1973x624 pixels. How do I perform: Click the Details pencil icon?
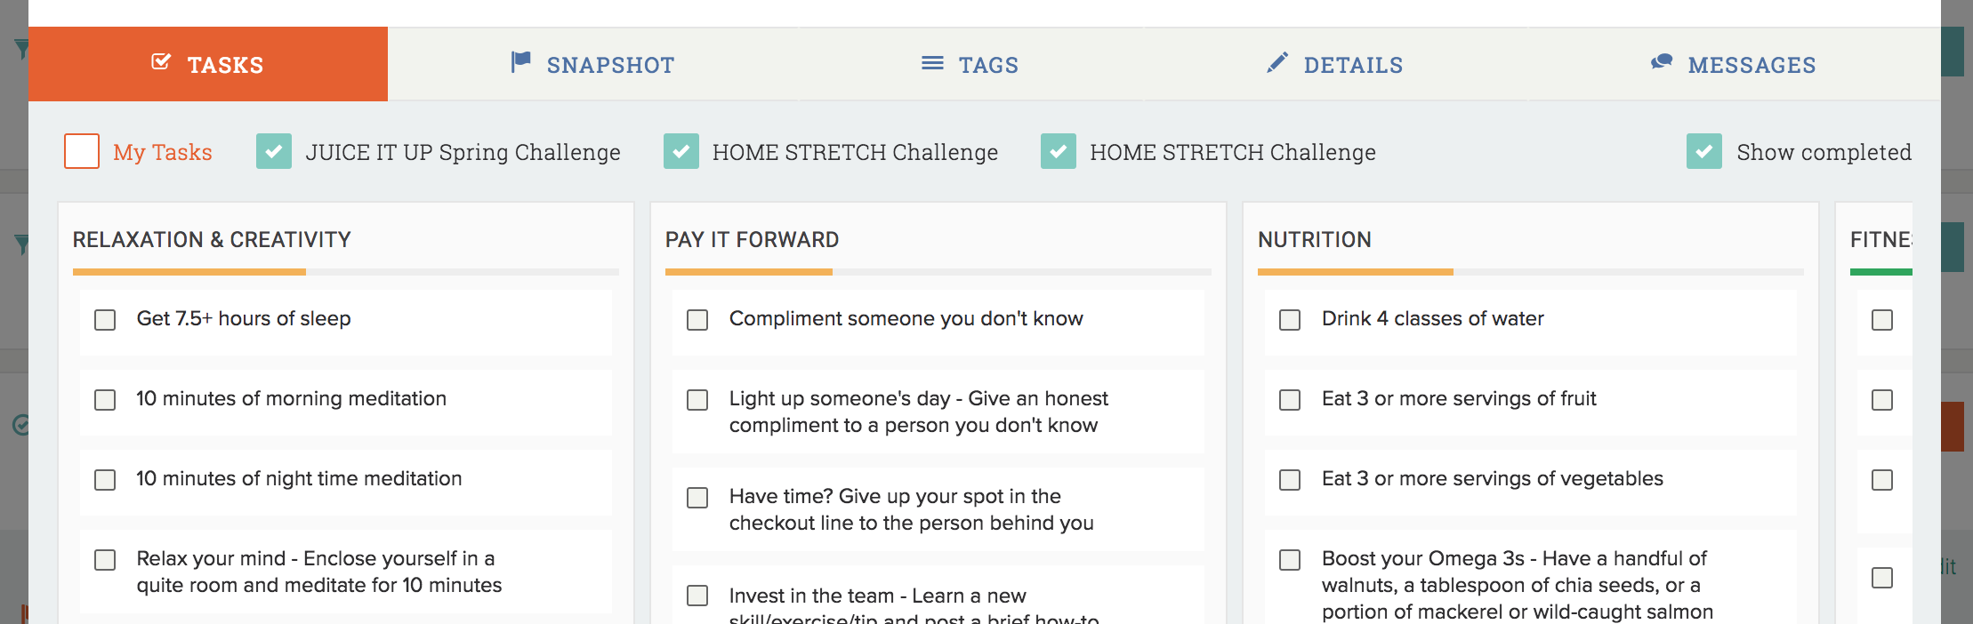coord(1277,62)
